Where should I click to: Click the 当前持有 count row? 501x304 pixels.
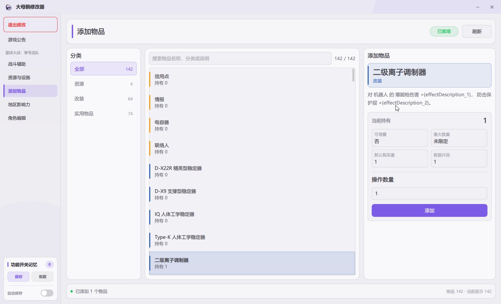429,121
